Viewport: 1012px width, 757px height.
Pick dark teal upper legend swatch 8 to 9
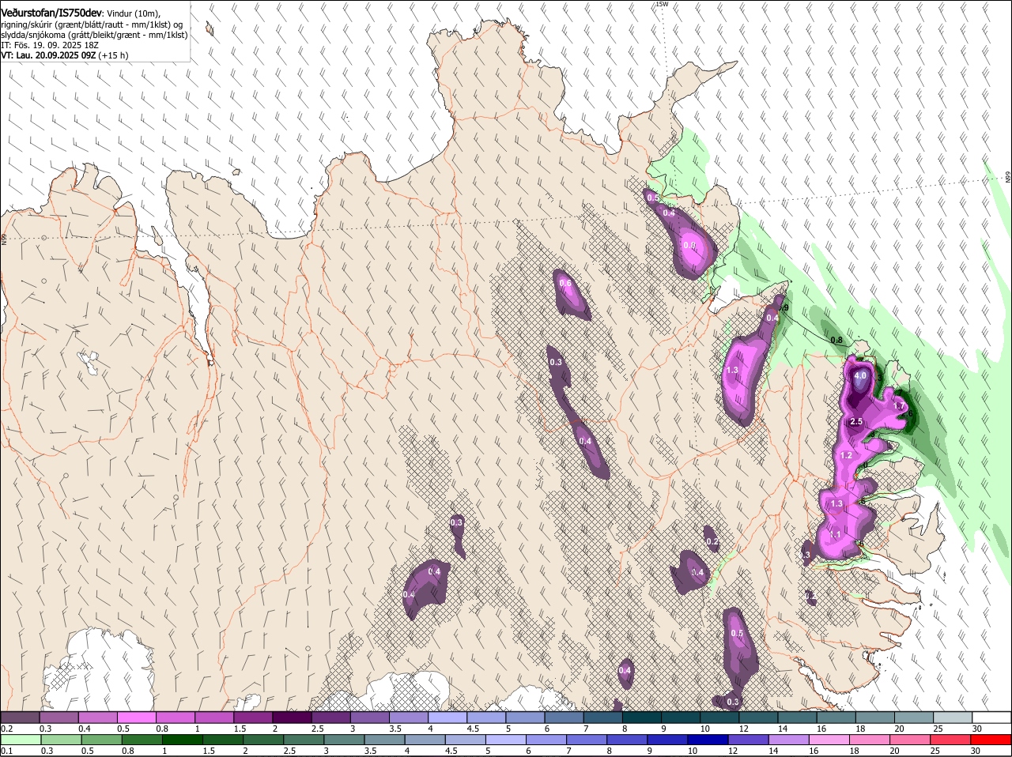tap(642, 717)
